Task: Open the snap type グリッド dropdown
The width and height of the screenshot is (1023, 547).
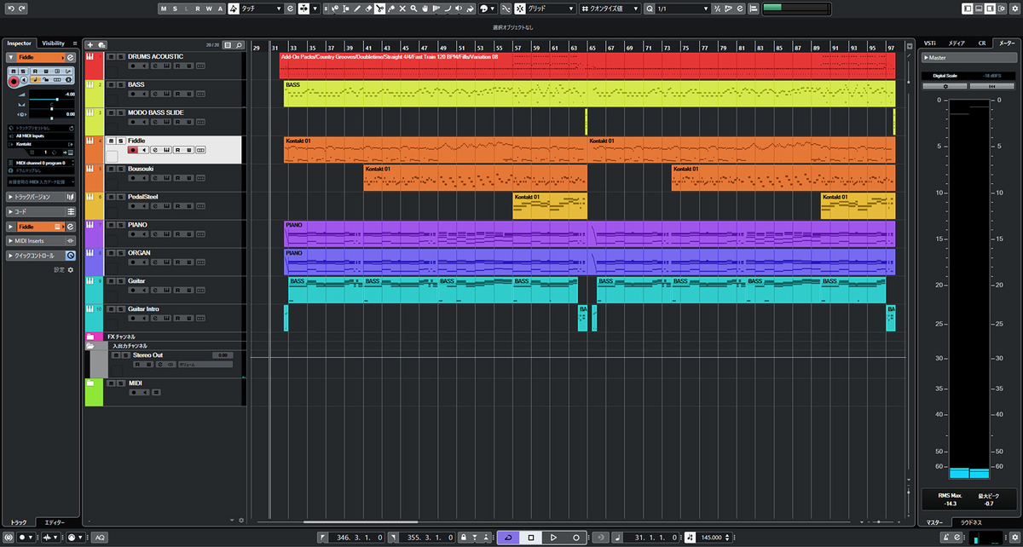Action: (x=551, y=8)
